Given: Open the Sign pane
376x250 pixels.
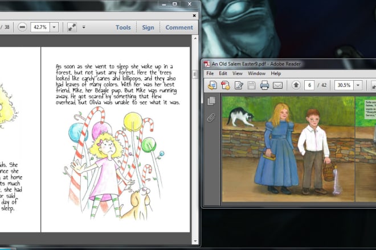Looking at the screenshot, I should 148,27.
